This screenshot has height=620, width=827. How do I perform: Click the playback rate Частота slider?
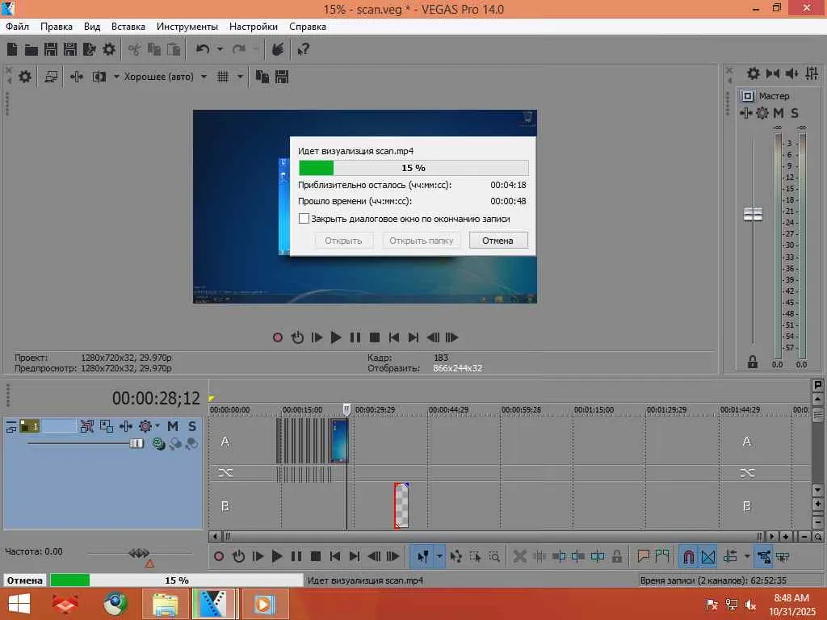point(139,553)
